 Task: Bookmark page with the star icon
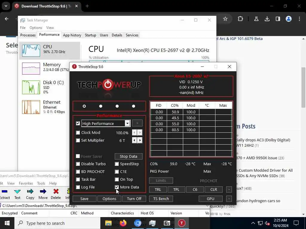click(225, 19)
